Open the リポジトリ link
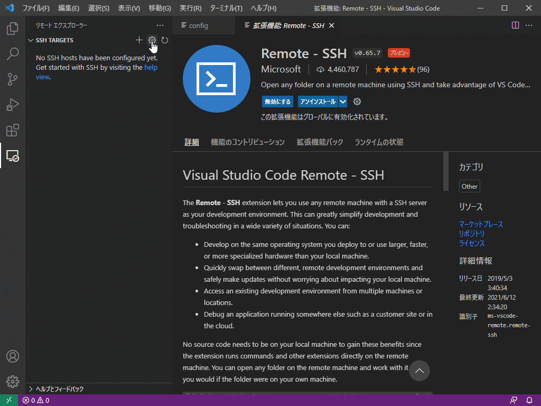This screenshot has width=541, height=406. pyautogui.click(x=472, y=234)
